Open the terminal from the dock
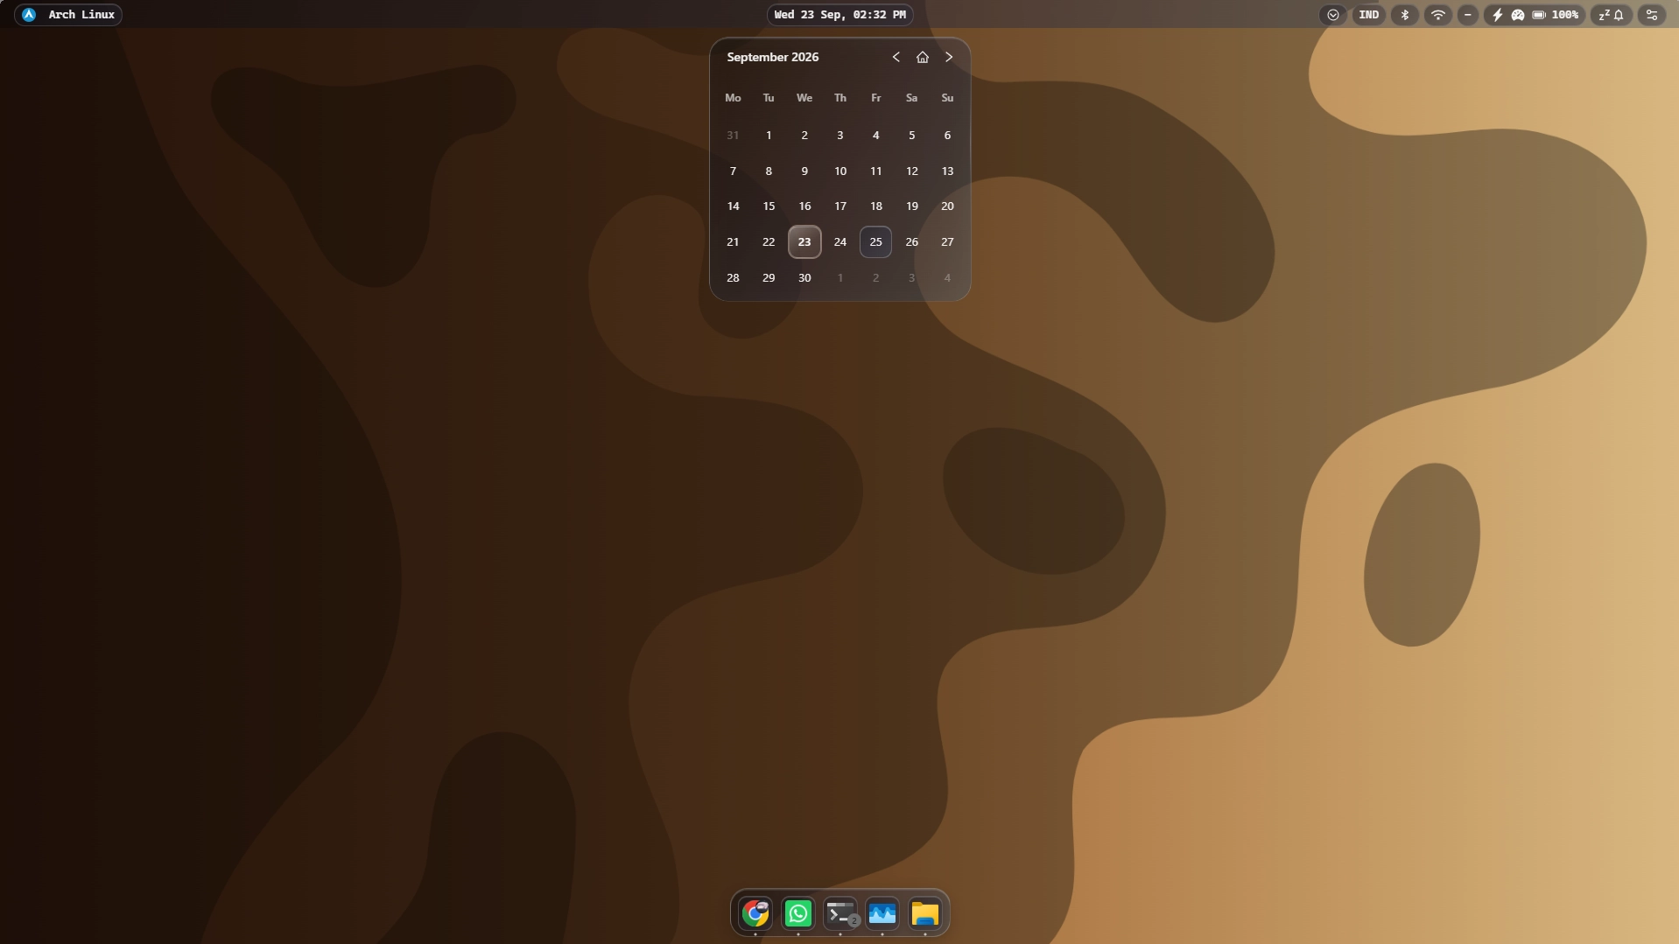The image size is (1679, 944). click(840, 913)
